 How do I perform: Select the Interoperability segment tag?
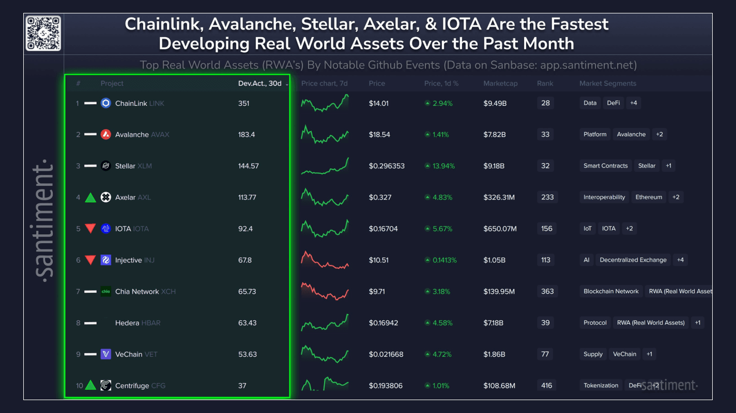[x=604, y=197]
